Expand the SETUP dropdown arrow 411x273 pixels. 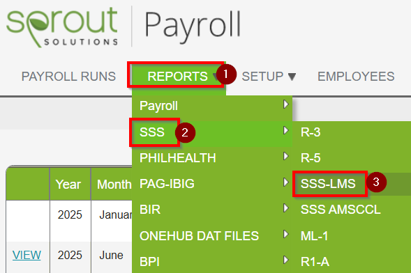coord(292,77)
